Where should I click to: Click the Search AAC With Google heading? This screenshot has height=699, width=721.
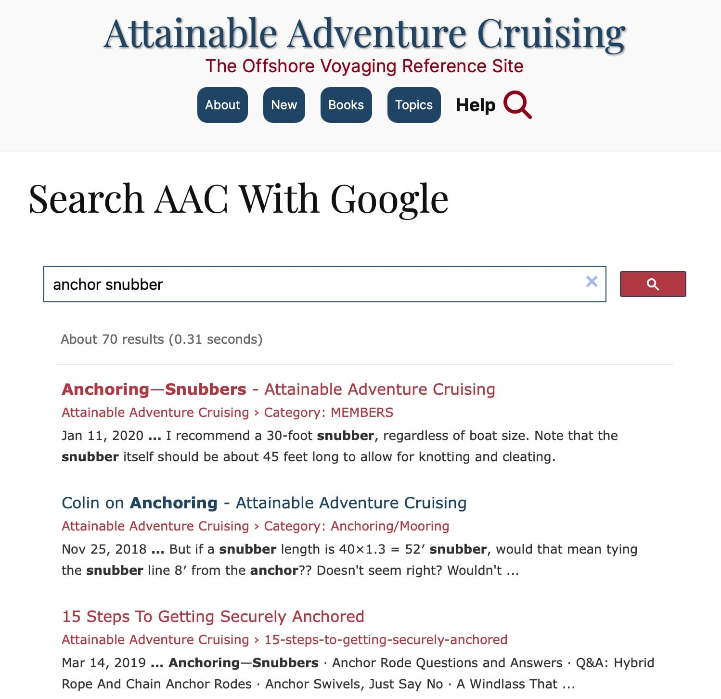239,198
